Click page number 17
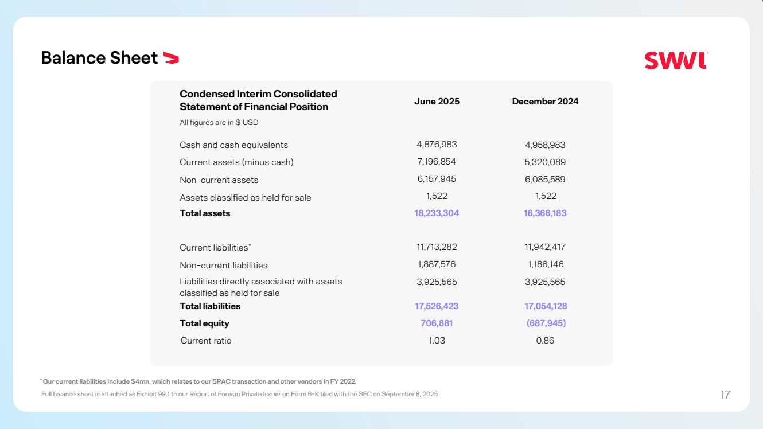This screenshot has height=429, width=763. (725, 395)
